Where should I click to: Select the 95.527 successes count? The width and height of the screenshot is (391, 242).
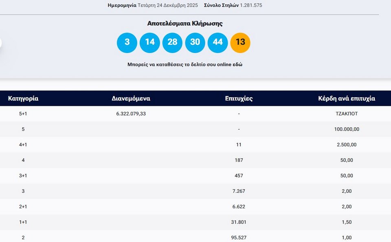click(239, 238)
